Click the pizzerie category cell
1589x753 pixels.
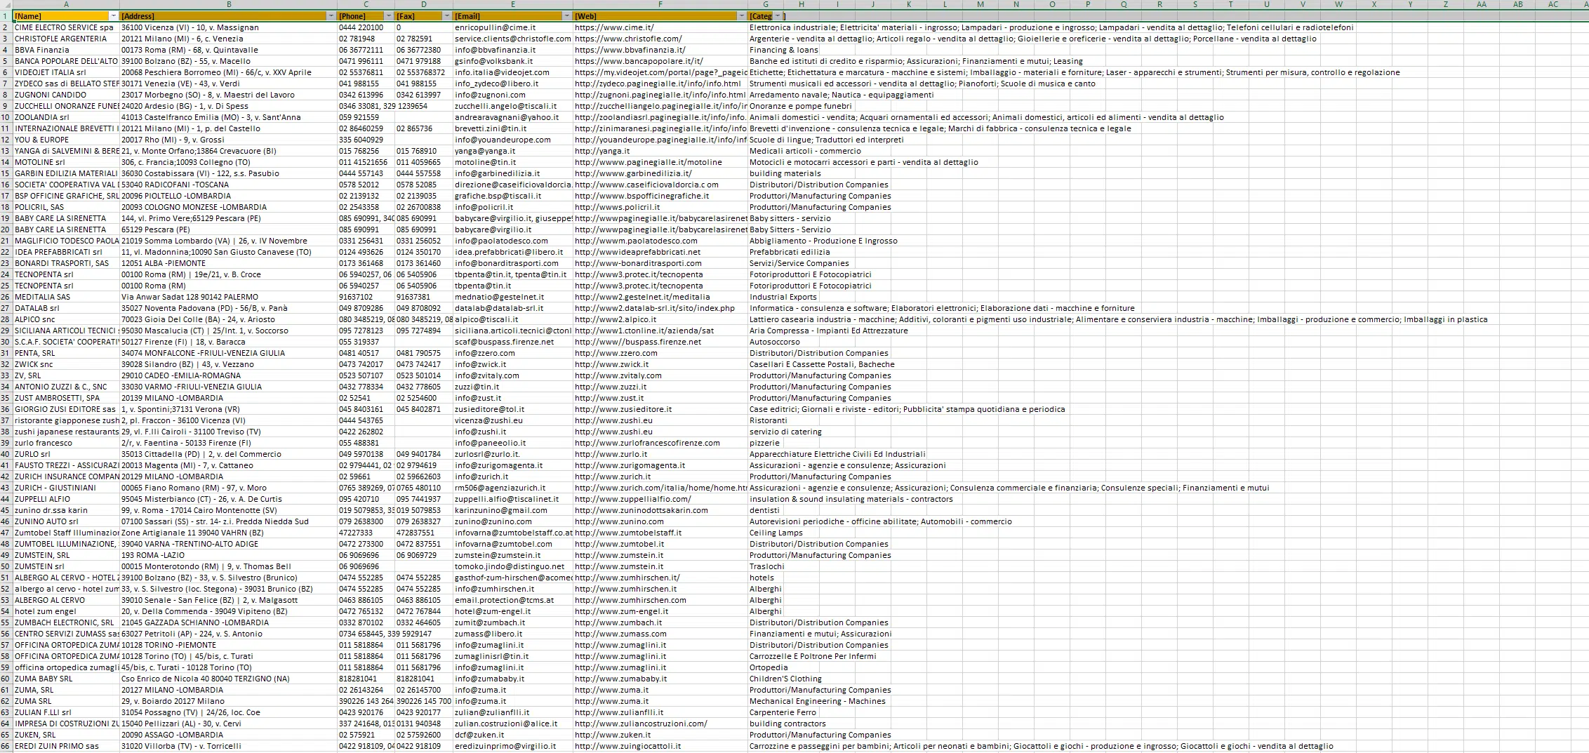coord(766,443)
